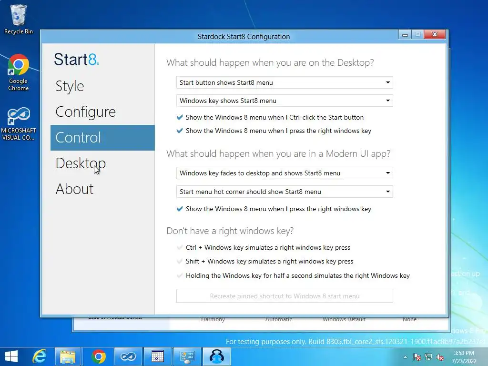488x366 pixels.
Task: Click the Automatic label in the background window
Action: tap(278, 320)
